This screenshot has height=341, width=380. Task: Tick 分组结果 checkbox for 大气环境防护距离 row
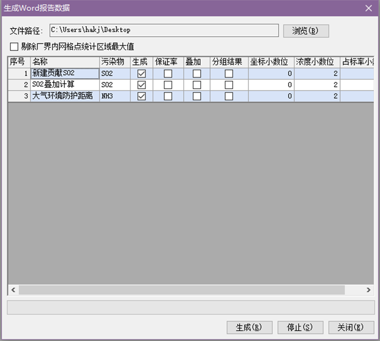pos(229,96)
